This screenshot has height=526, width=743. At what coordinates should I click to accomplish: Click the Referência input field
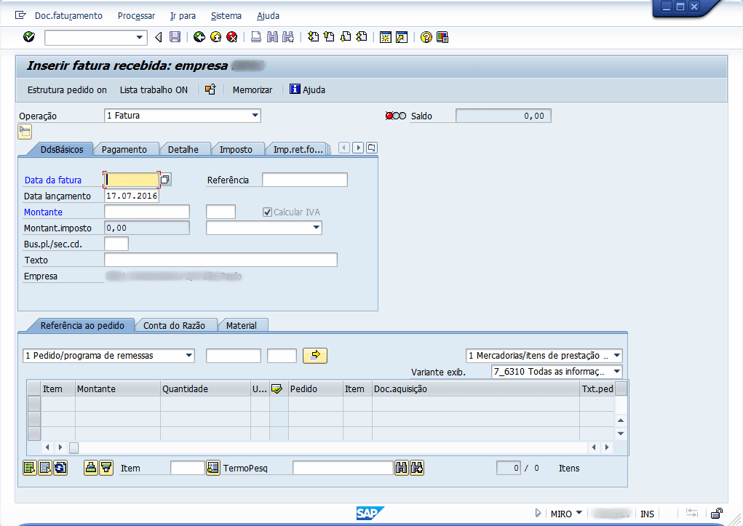tap(305, 180)
